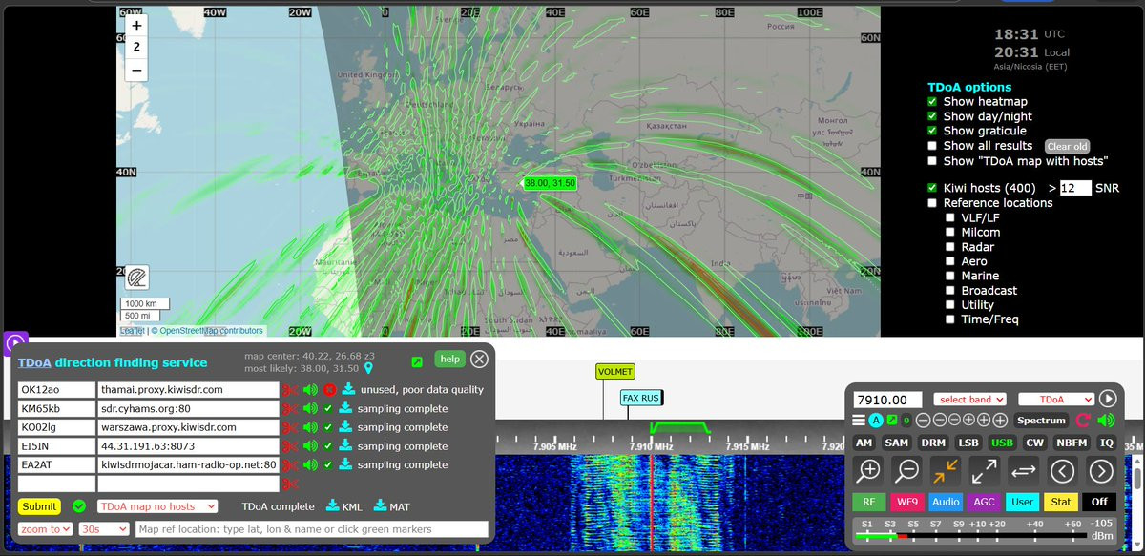Screen dimensions: 1145x556
Task: Tick the Reference locations checkbox
Action: [932, 203]
